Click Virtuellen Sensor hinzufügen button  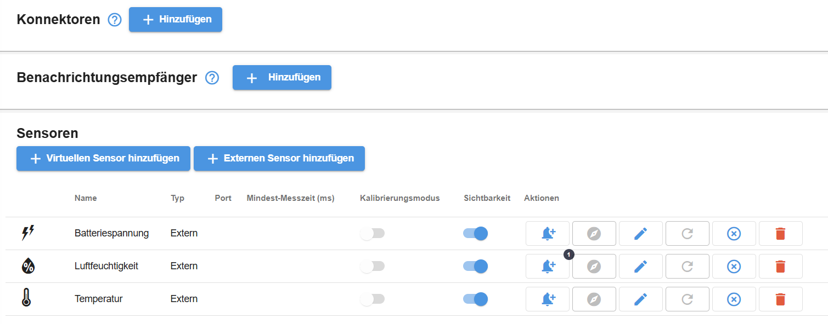pos(103,159)
